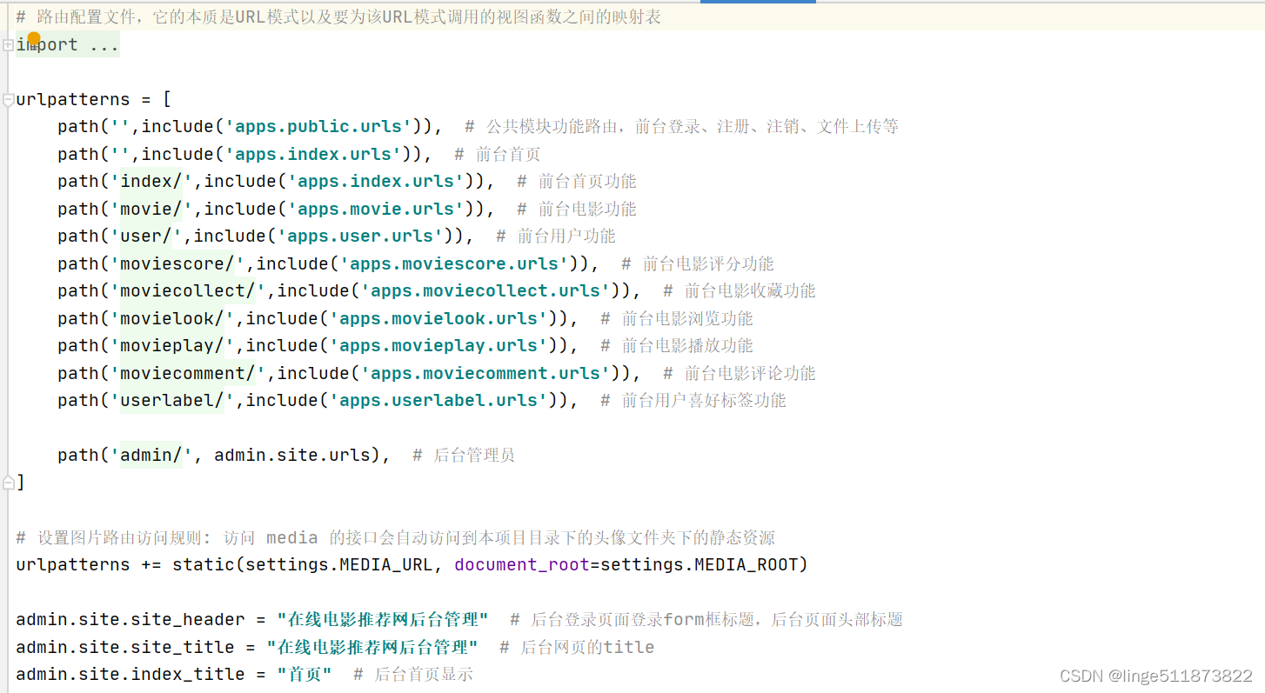Click the site_header string "在线电影推荐网后台管理"

tap(383, 619)
